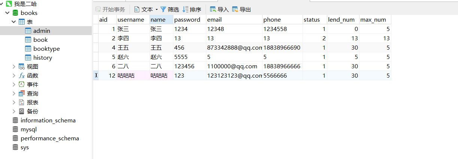Screen dimensions: 458x159
Task: Sort by the aid column header
Action: pyautogui.click(x=107, y=20)
